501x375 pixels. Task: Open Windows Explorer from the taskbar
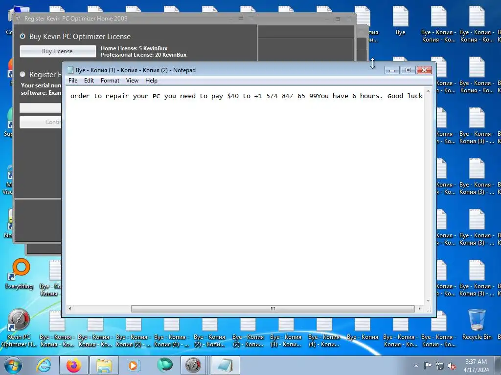104,365
